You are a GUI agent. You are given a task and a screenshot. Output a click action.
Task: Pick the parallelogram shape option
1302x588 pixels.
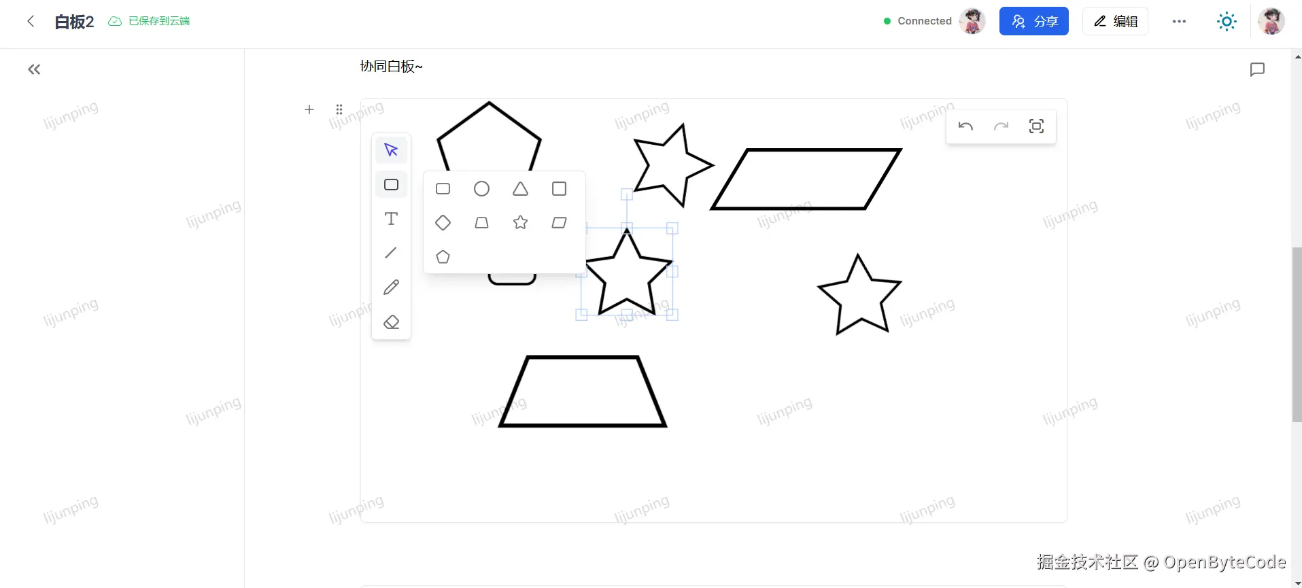coord(559,223)
